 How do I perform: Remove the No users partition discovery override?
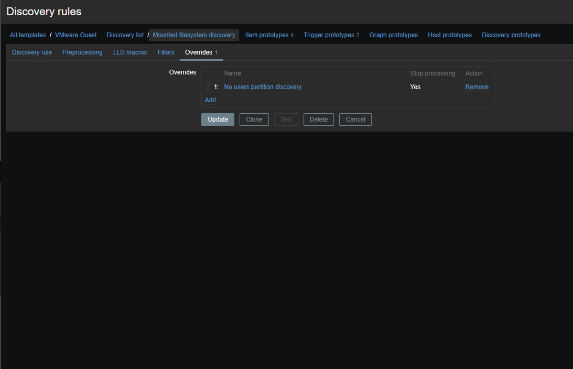[x=477, y=87]
